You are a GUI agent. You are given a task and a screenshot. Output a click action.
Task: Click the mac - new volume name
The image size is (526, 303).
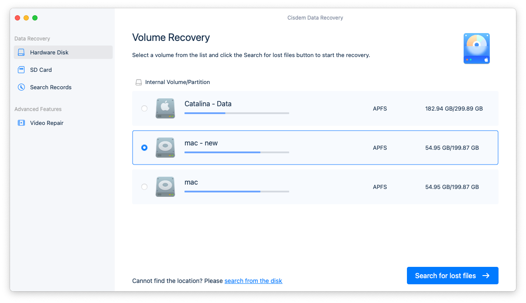201,143
